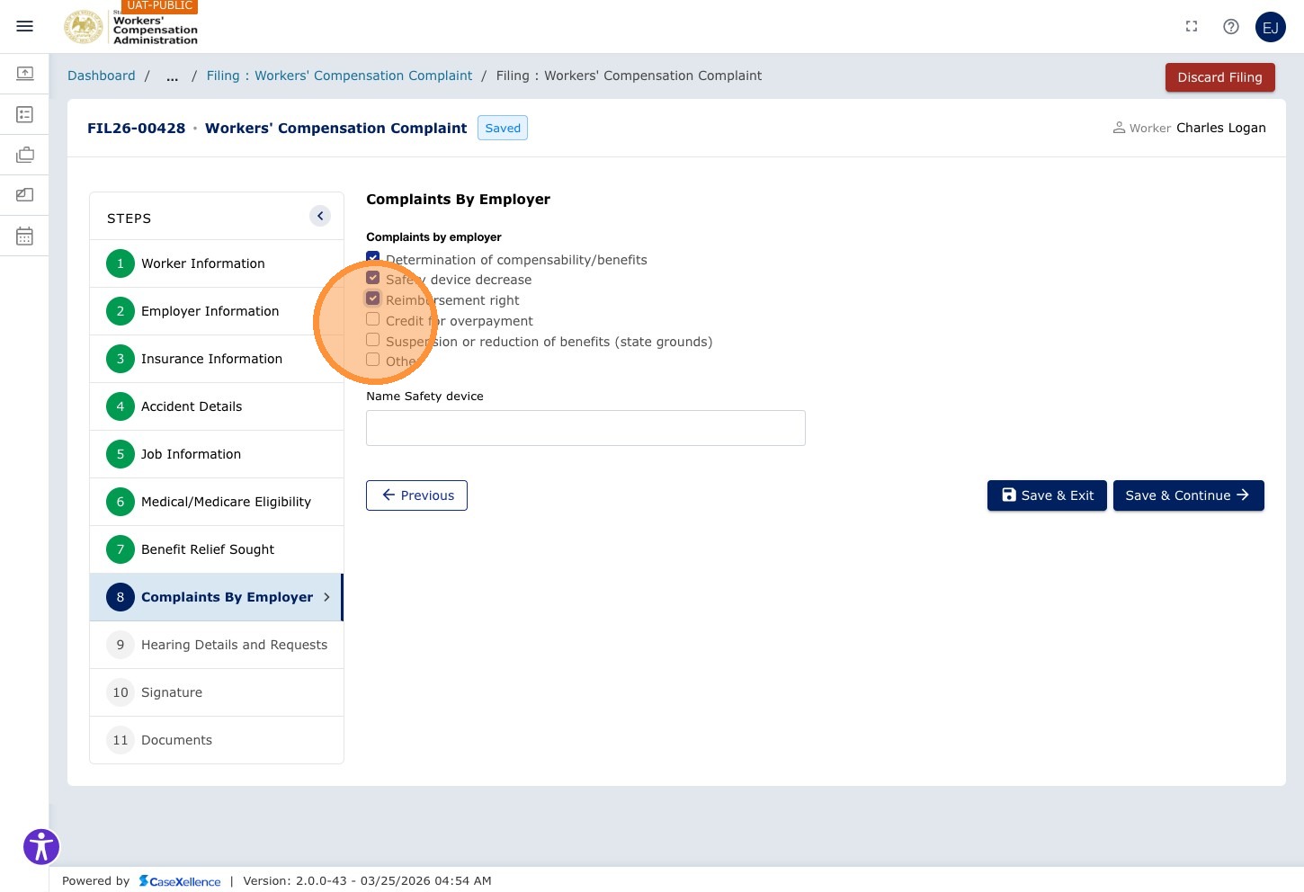This screenshot has height=892, width=1304.
Task: Uncheck Safety device decrease checkbox
Action: [x=372, y=278]
